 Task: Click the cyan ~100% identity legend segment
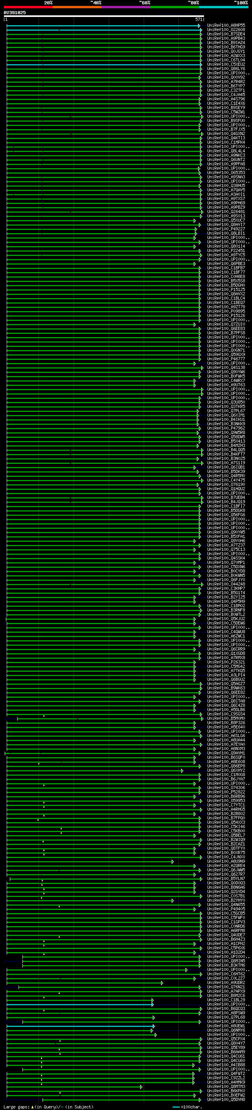pyautogui.click(x=224, y=7)
